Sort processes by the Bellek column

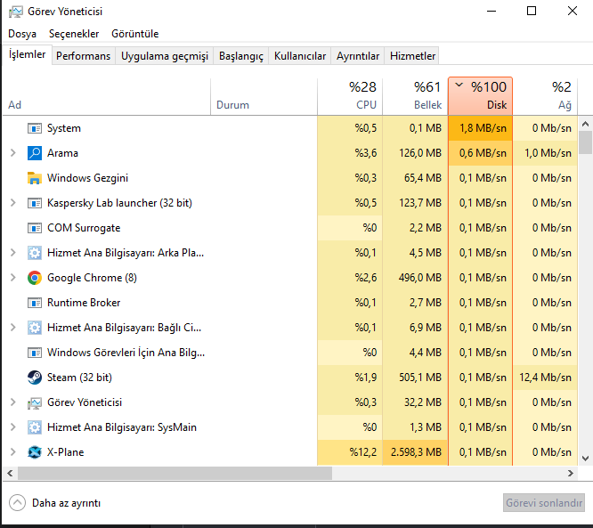coord(416,96)
